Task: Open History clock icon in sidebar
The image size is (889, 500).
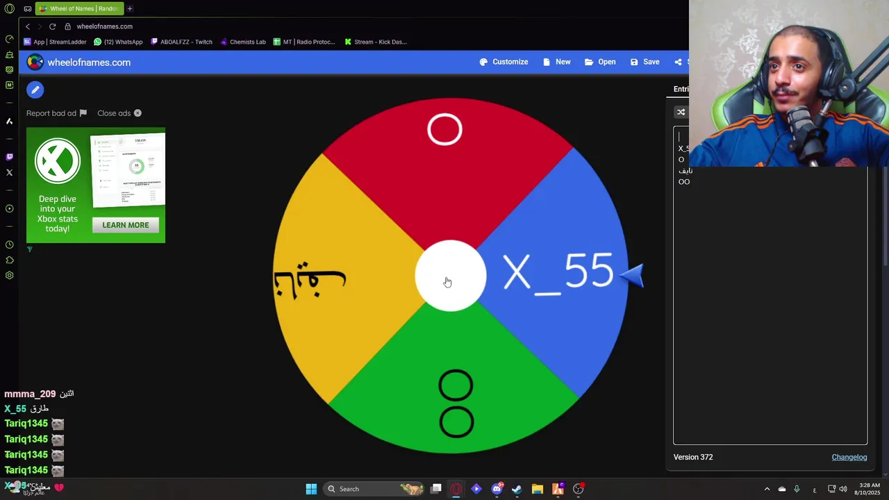Action: pyautogui.click(x=10, y=244)
